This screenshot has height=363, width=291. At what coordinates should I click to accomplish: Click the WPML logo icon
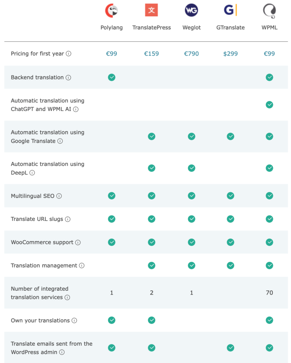click(x=269, y=11)
